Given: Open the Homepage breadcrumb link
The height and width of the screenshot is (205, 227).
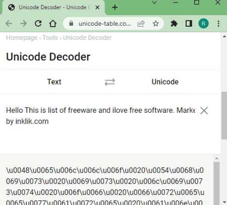Looking at the screenshot, I should pos(22,38).
